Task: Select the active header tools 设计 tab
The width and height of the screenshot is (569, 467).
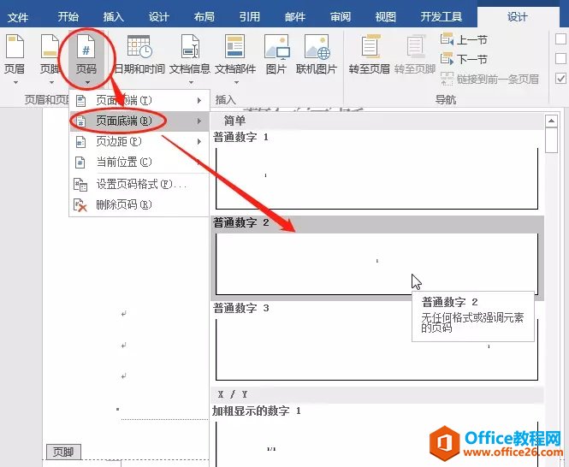Action: pos(518,17)
